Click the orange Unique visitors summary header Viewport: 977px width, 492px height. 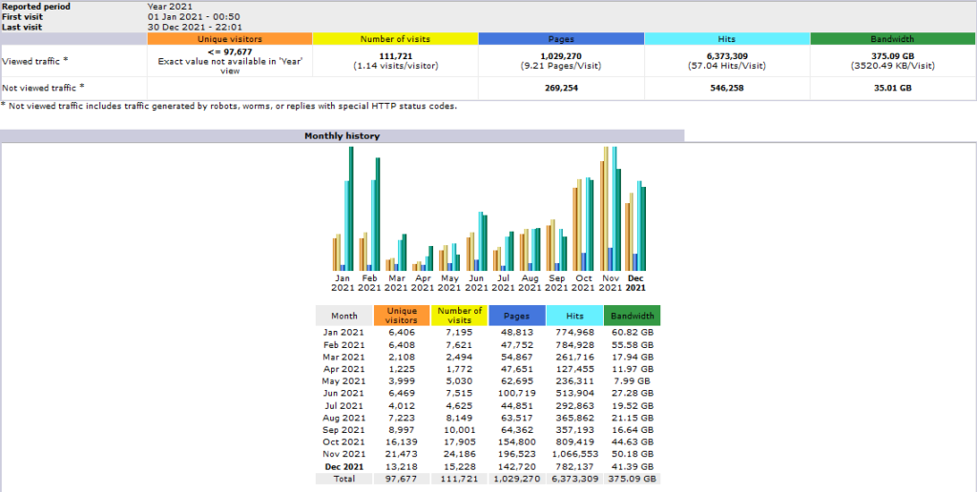(x=229, y=39)
